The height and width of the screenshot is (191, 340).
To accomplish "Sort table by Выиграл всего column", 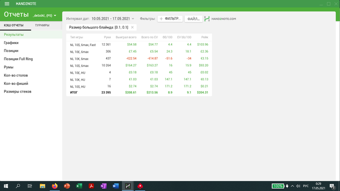I will pos(126,37).
